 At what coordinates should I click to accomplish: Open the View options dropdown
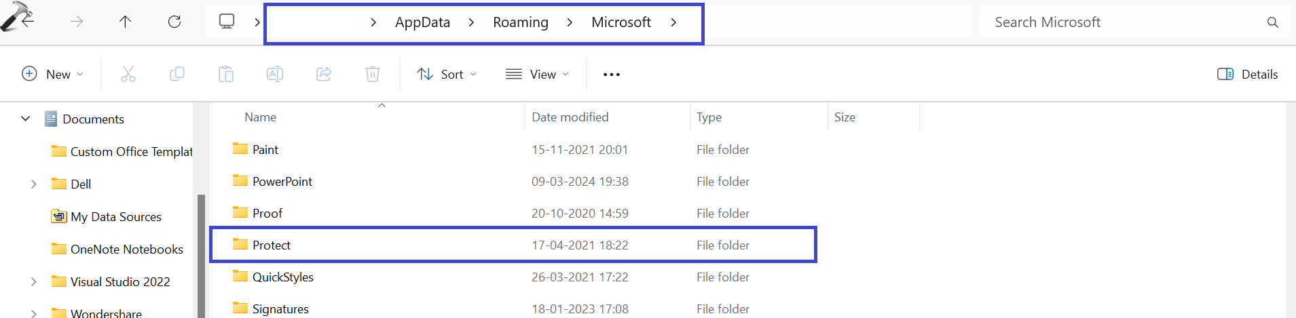tap(537, 74)
